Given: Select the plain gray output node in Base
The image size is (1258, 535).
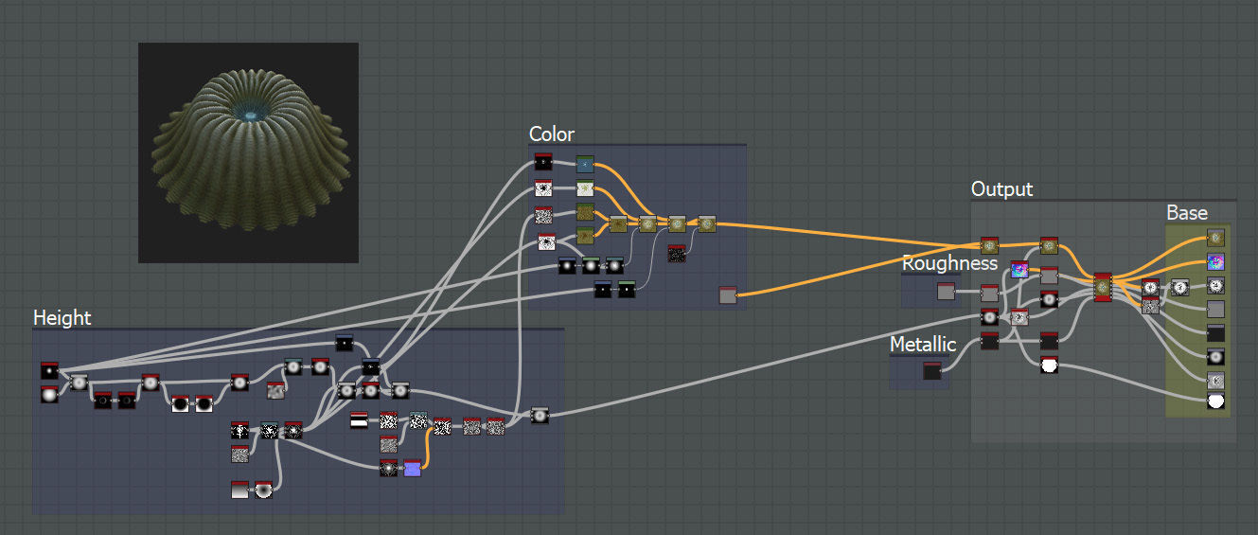Looking at the screenshot, I should [x=1216, y=310].
